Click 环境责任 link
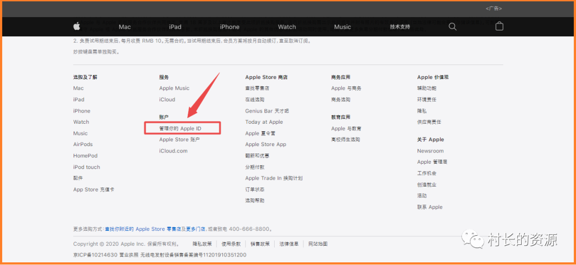The image size is (576, 265). (427, 100)
